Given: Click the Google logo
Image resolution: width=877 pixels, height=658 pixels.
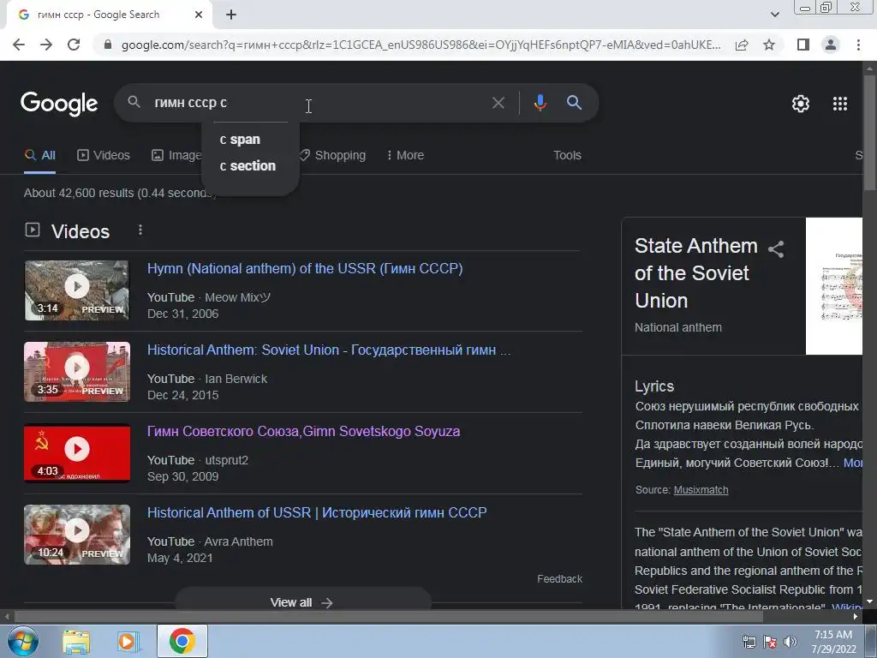Looking at the screenshot, I should pos(59,104).
